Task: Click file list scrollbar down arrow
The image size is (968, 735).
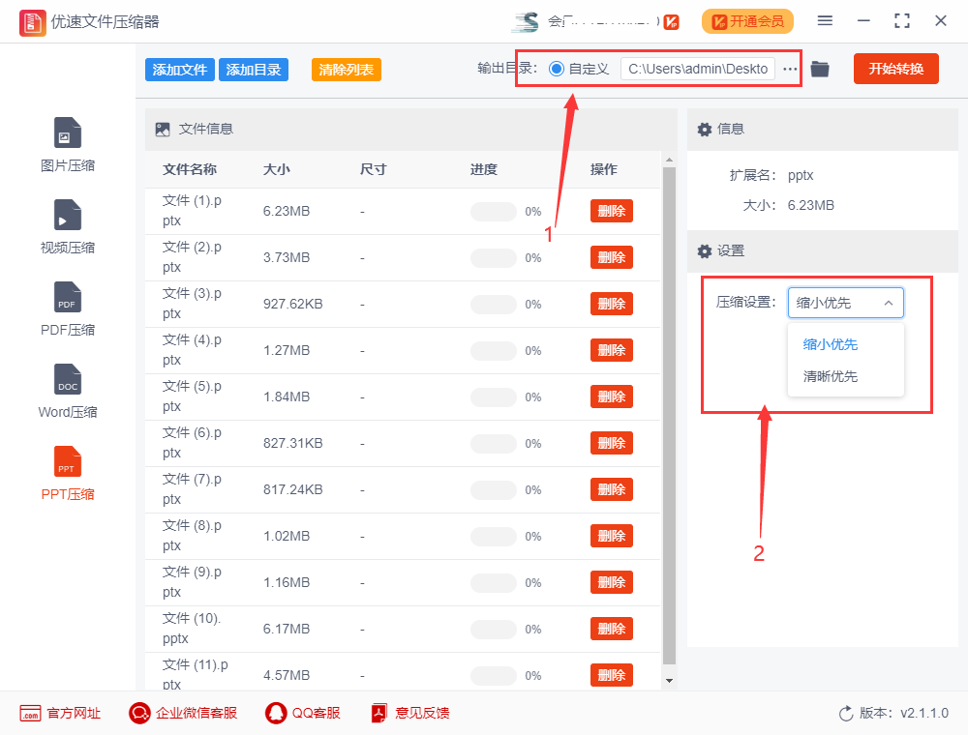Action: pyautogui.click(x=669, y=682)
